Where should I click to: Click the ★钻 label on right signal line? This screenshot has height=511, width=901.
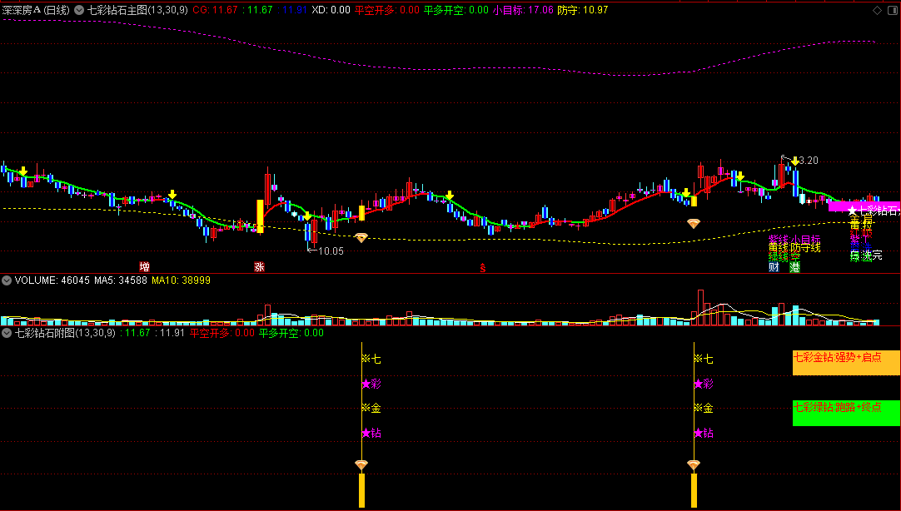pos(704,433)
